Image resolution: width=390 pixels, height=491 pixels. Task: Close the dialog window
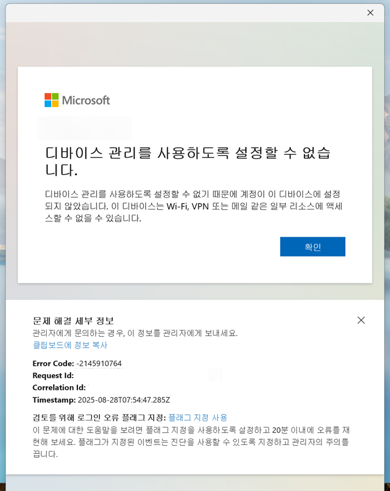[370, 13]
